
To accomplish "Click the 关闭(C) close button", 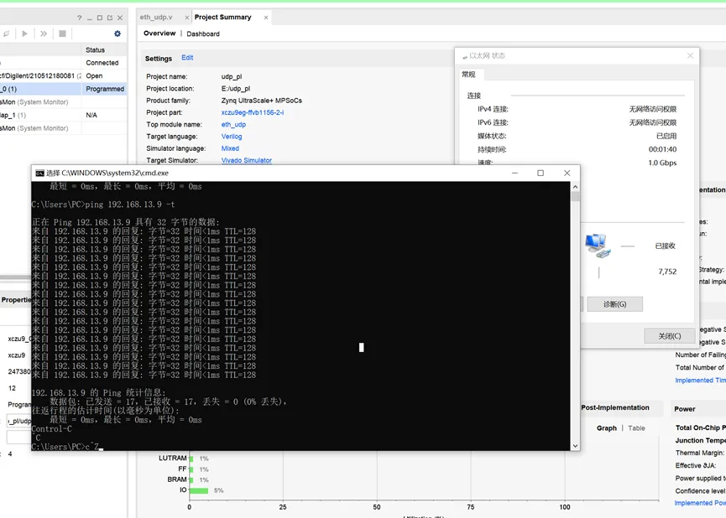I will (670, 336).
